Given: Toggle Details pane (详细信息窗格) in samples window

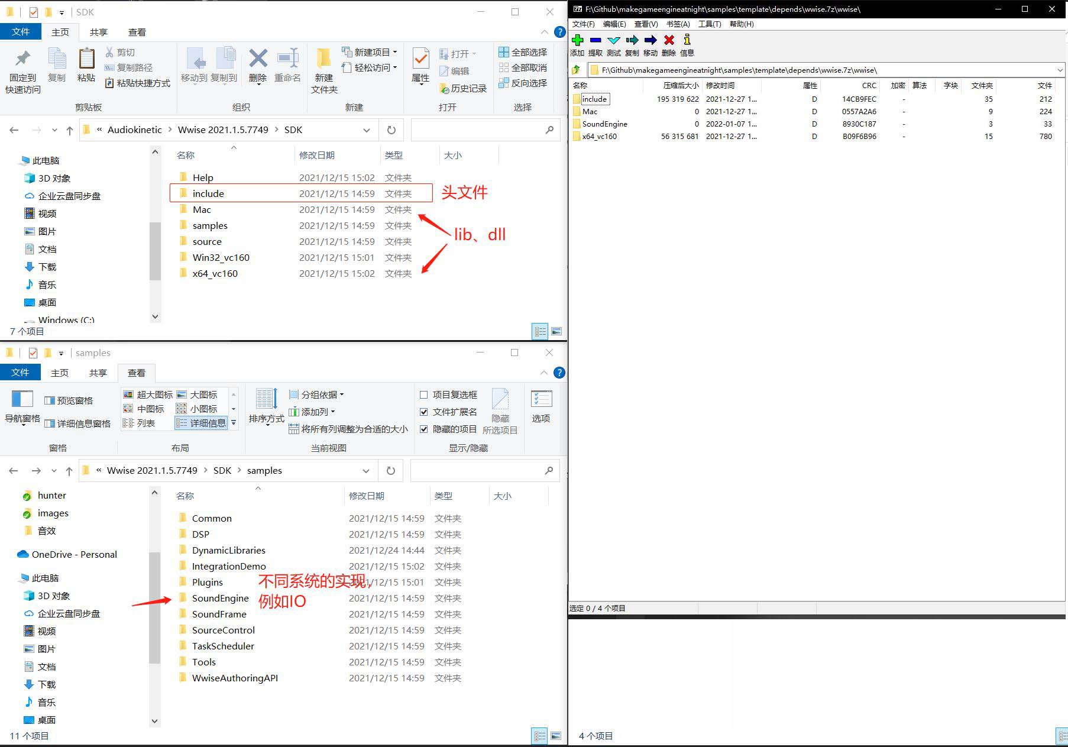Looking at the screenshot, I should point(77,423).
